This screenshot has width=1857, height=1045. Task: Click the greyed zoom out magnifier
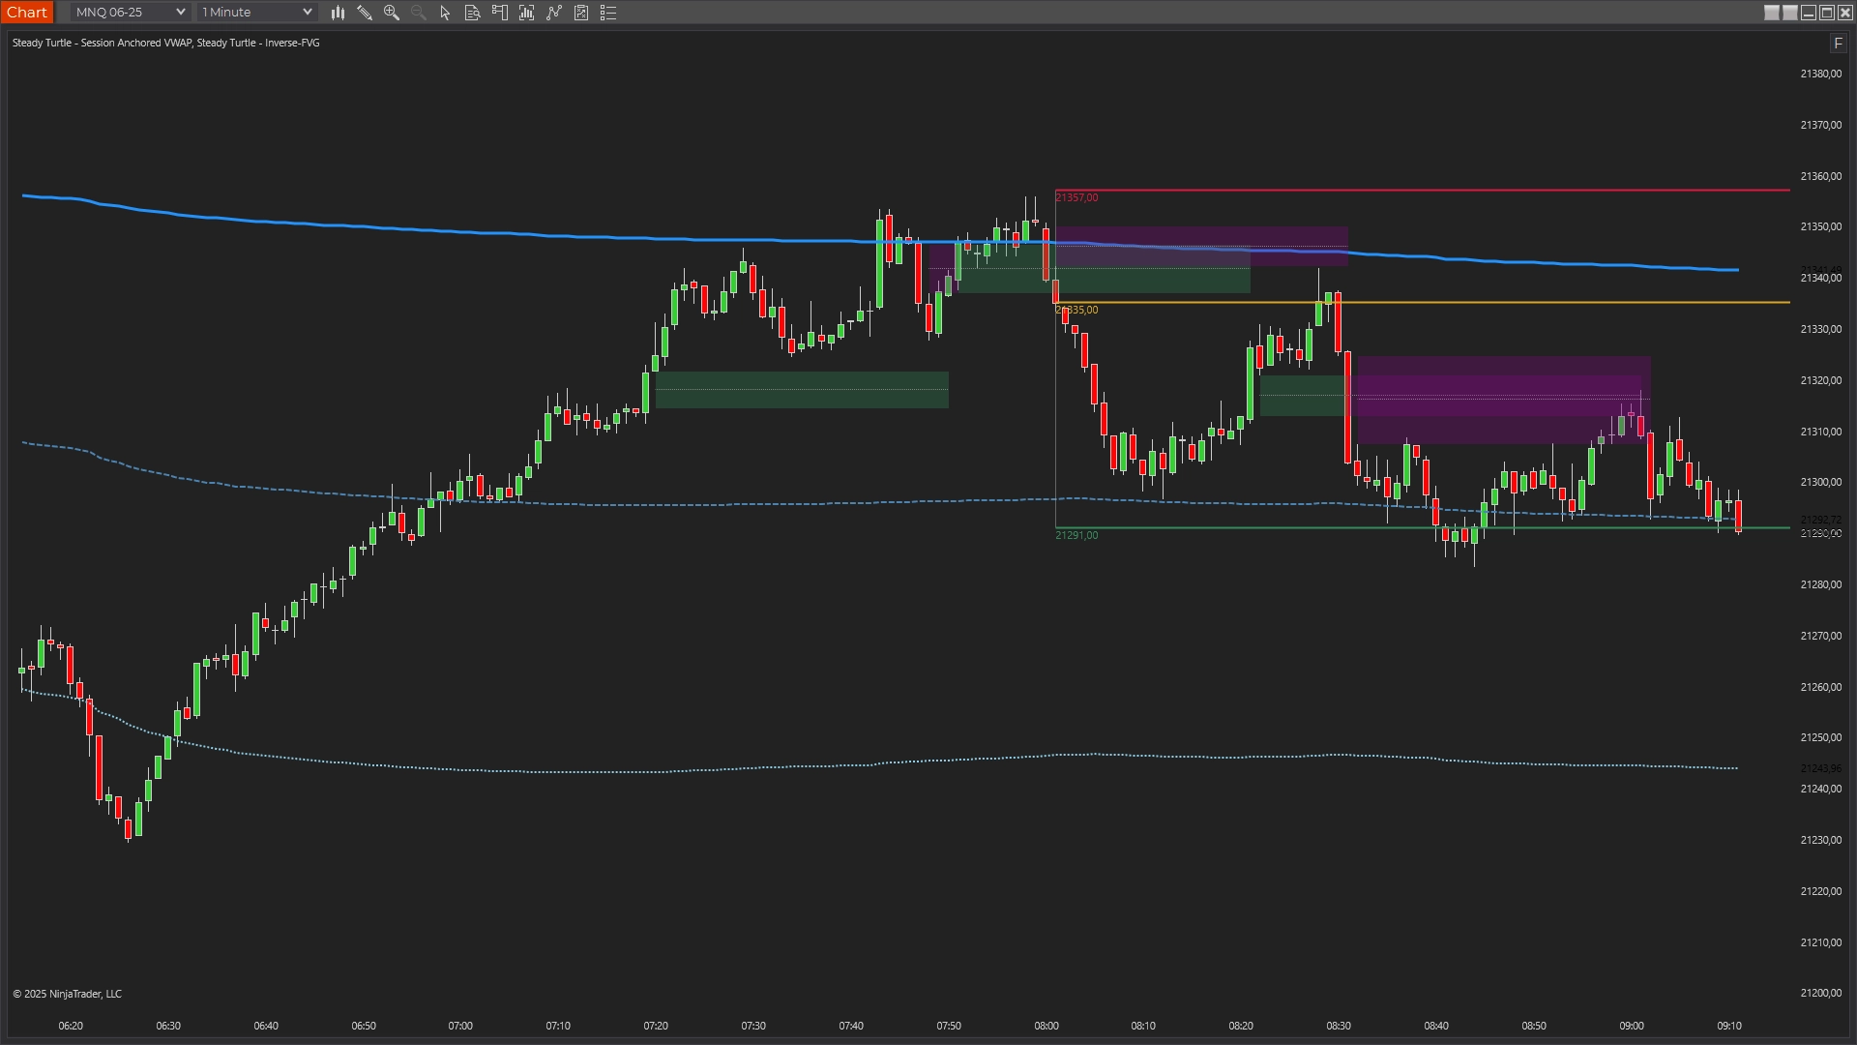click(419, 13)
